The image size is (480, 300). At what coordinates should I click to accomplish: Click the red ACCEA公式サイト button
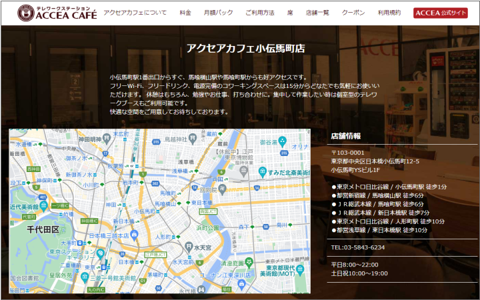pyautogui.click(x=441, y=13)
